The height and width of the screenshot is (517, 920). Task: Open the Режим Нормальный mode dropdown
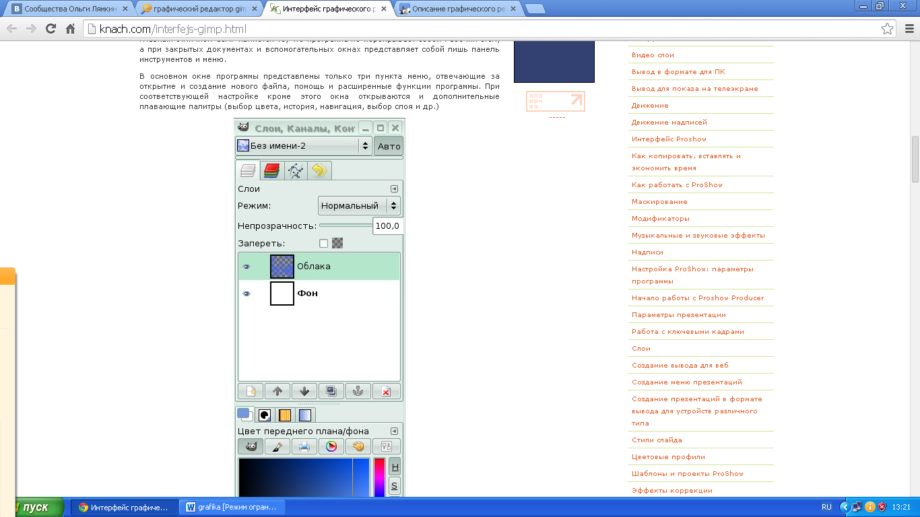click(x=359, y=206)
